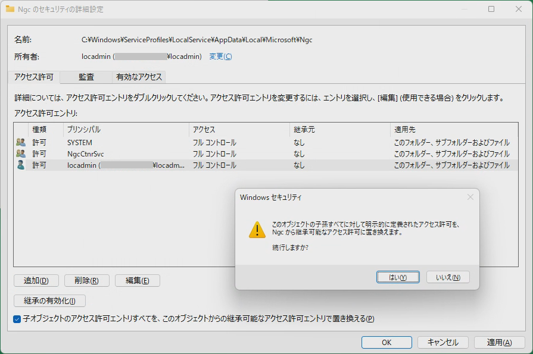
Task: Click the 継承の有効化(I) button
Action: click(x=49, y=300)
